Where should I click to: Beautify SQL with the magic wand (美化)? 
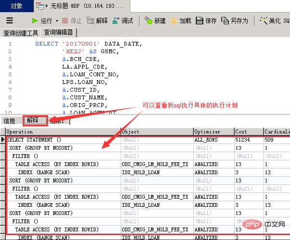(275, 21)
